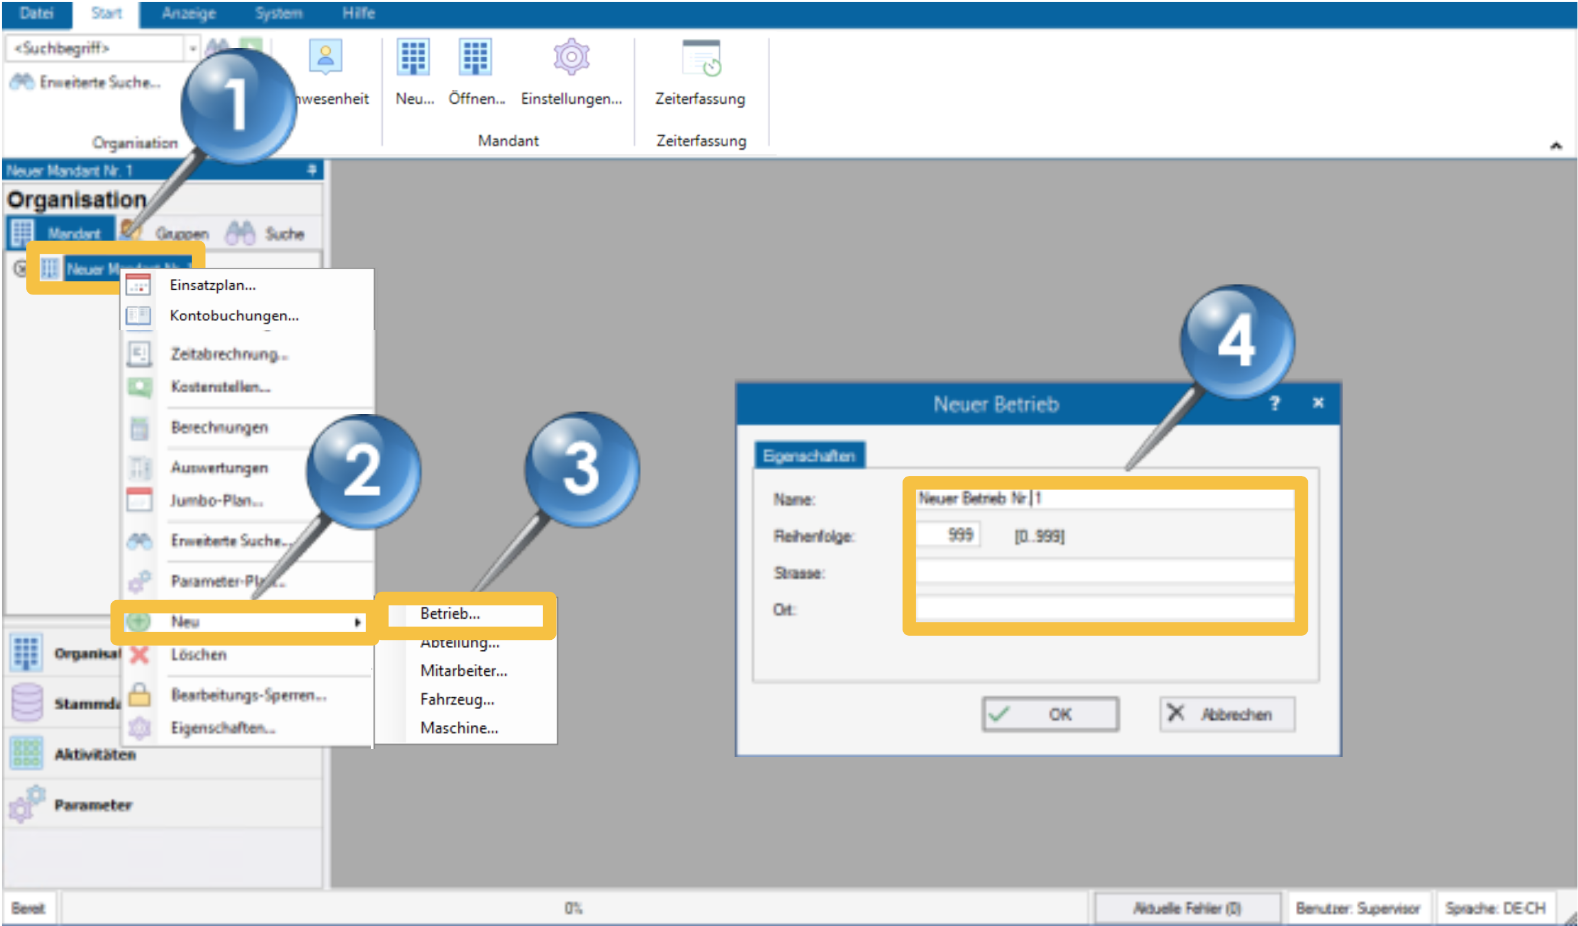This screenshot has height=926, width=1578.
Task: Select Mitarbeiter... in the submenu
Action: (x=463, y=671)
